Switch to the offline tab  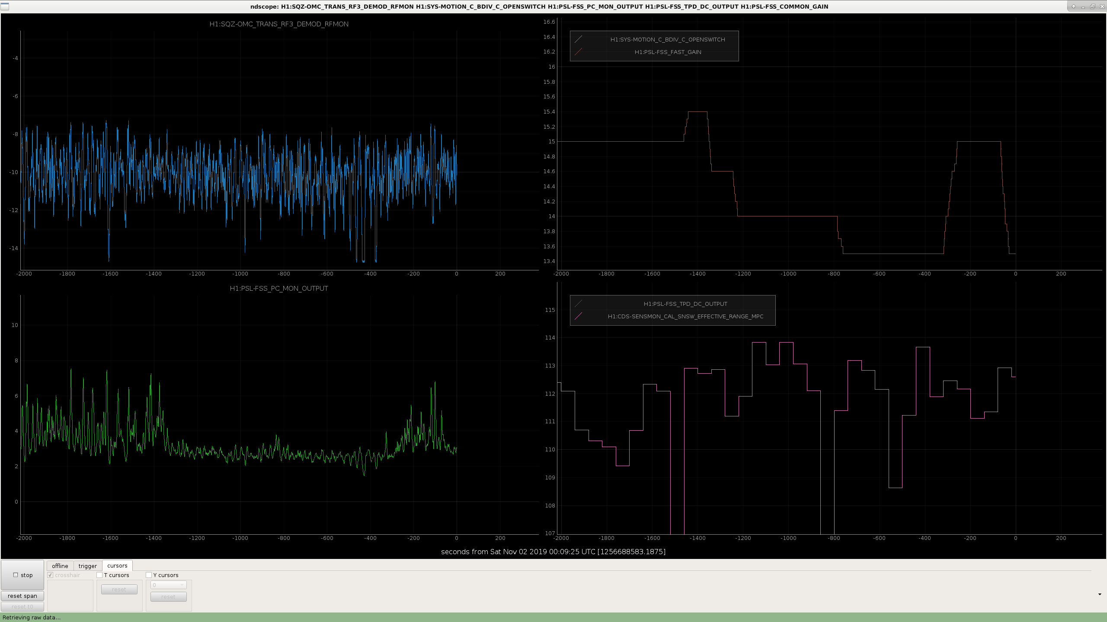tap(60, 566)
